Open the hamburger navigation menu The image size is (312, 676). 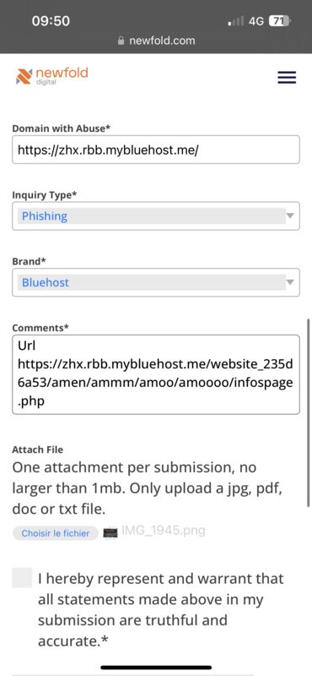[x=287, y=77]
